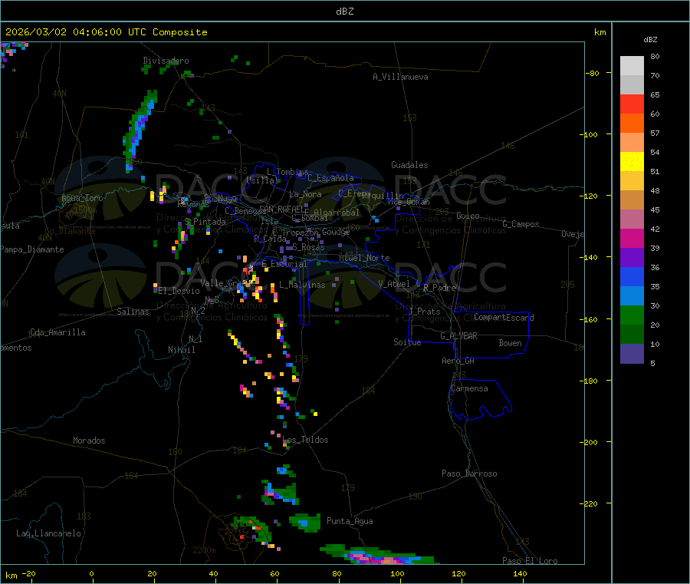
Task: Click the Salinas map label
Action: [x=133, y=312]
